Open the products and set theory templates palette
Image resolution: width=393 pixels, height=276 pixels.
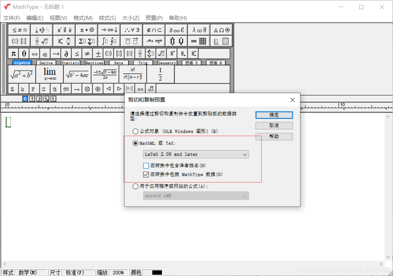pyautogui.click(x=176, y=41)
